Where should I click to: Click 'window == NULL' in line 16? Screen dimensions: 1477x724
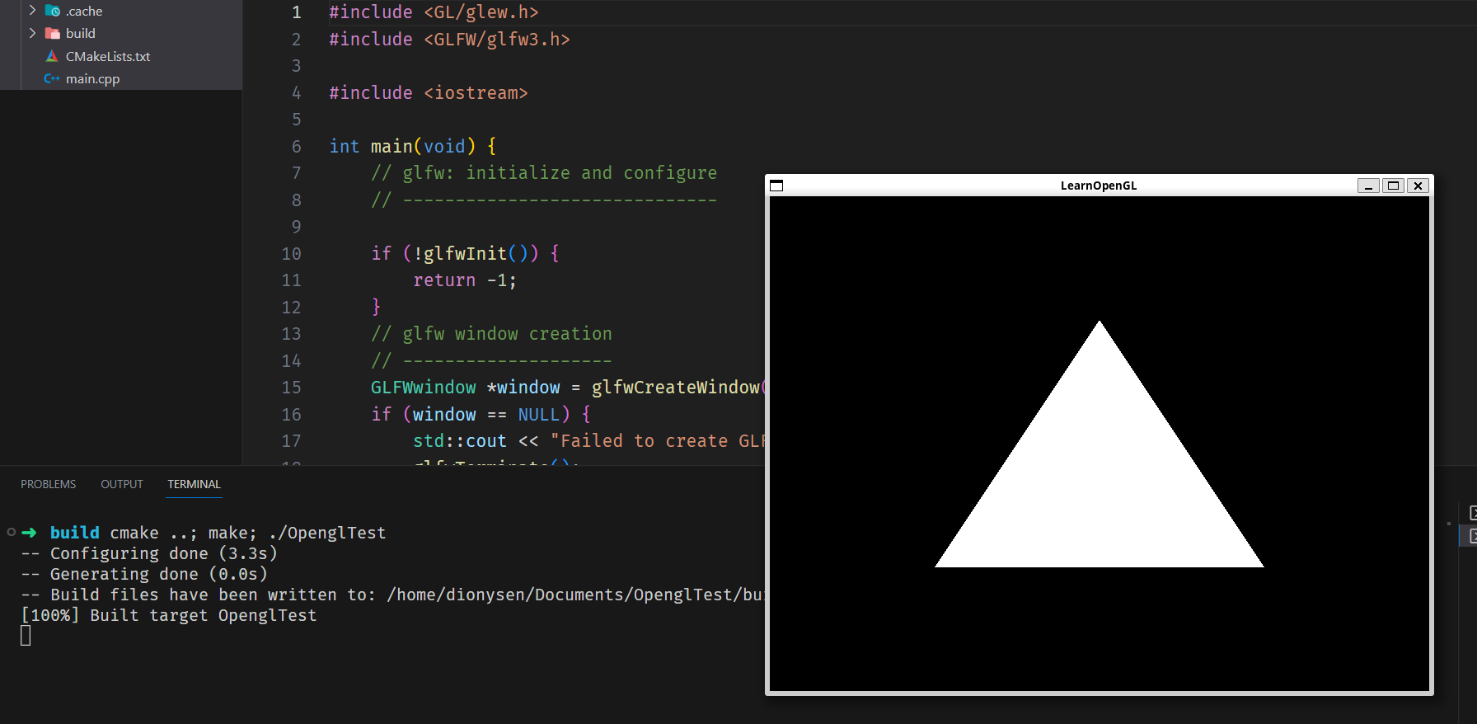point(486,415)
